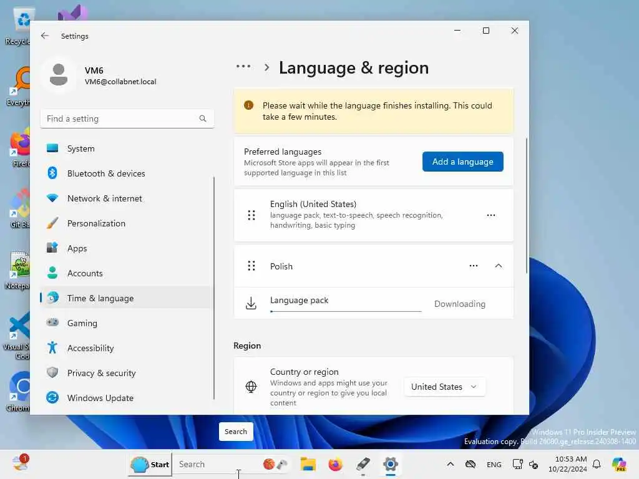Click the Bluetooth icon in sidebar
Image resolution: width=639 pixels, height=479 pixels.
tap(52, 173)
